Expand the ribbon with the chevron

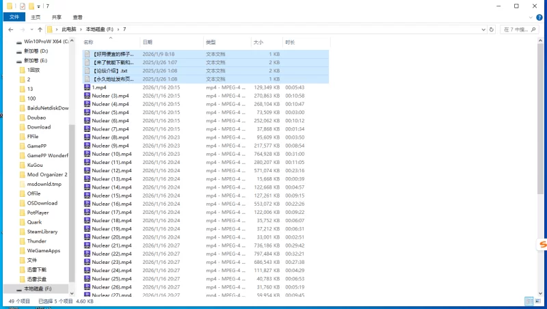[531, 18]
